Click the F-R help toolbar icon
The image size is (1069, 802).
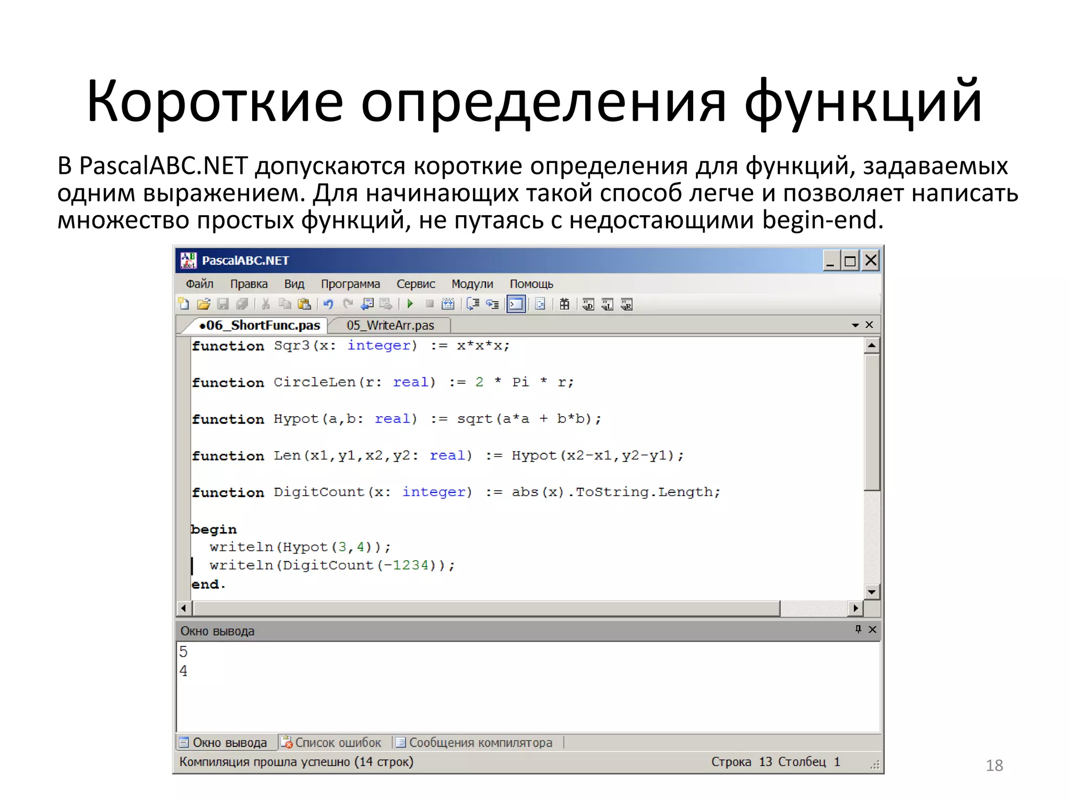(627, 304)
